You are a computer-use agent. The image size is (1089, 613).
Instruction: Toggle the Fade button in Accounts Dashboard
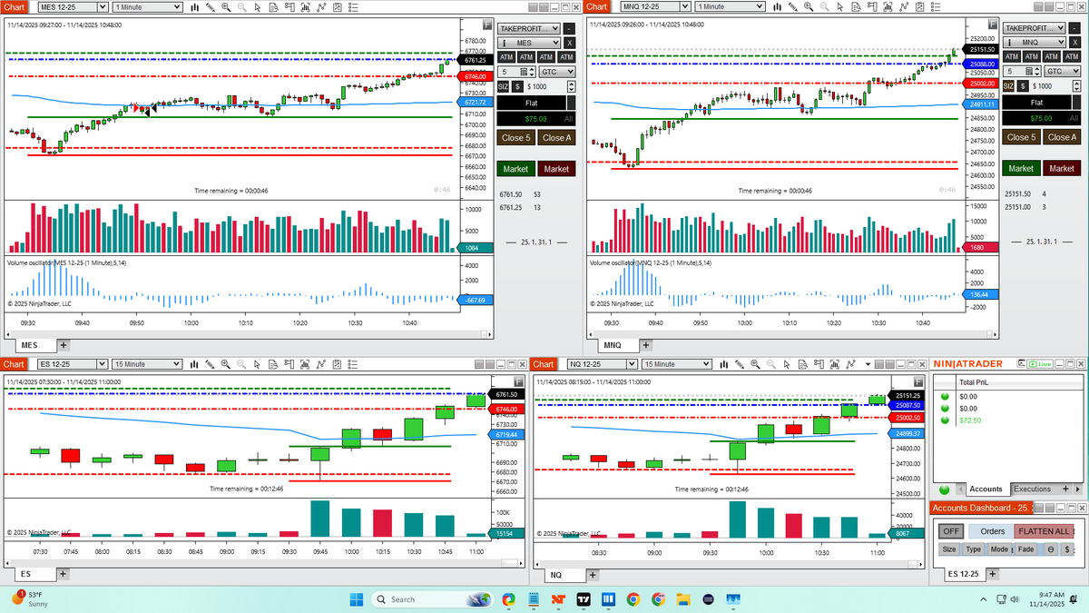[1025, 549]
